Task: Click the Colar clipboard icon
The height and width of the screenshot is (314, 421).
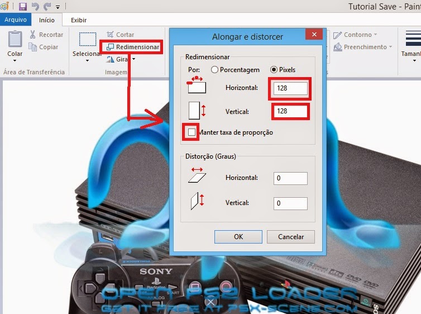Action: (15, 39)
